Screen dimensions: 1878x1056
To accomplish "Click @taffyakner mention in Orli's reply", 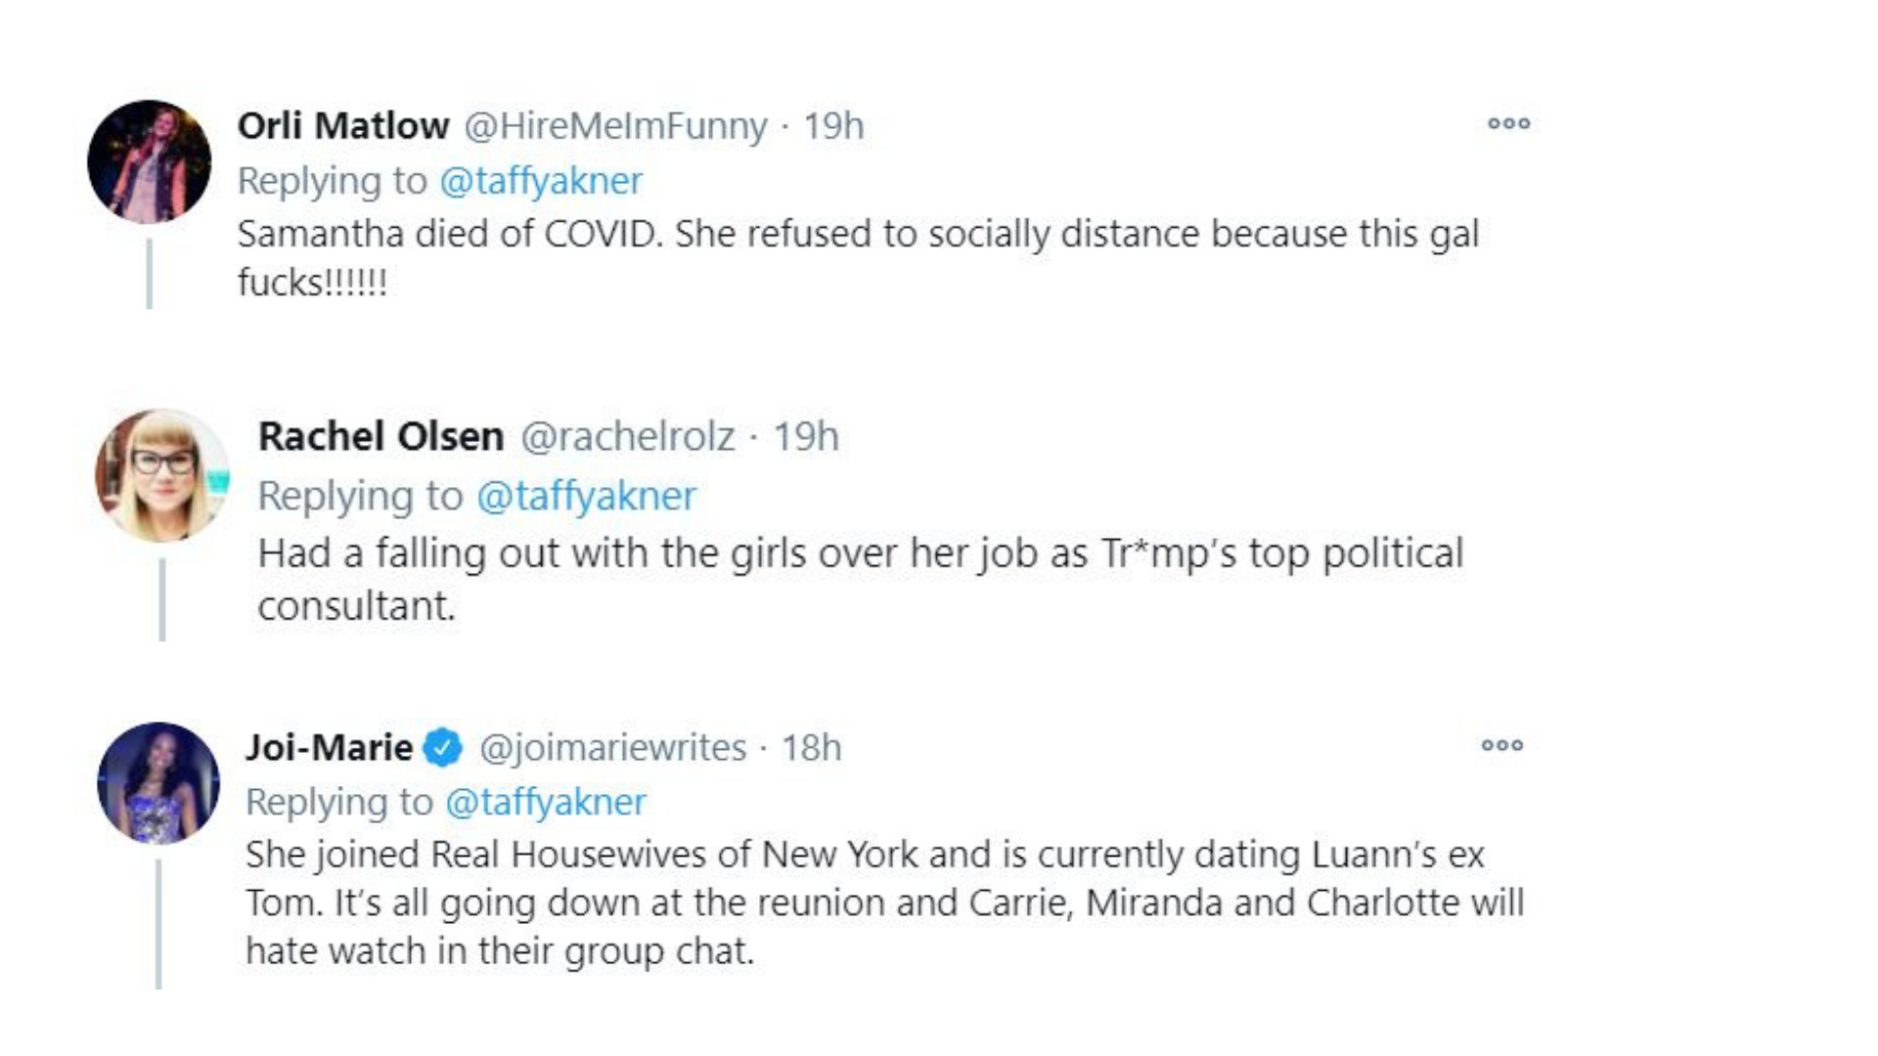I will [x=541, y=181].
